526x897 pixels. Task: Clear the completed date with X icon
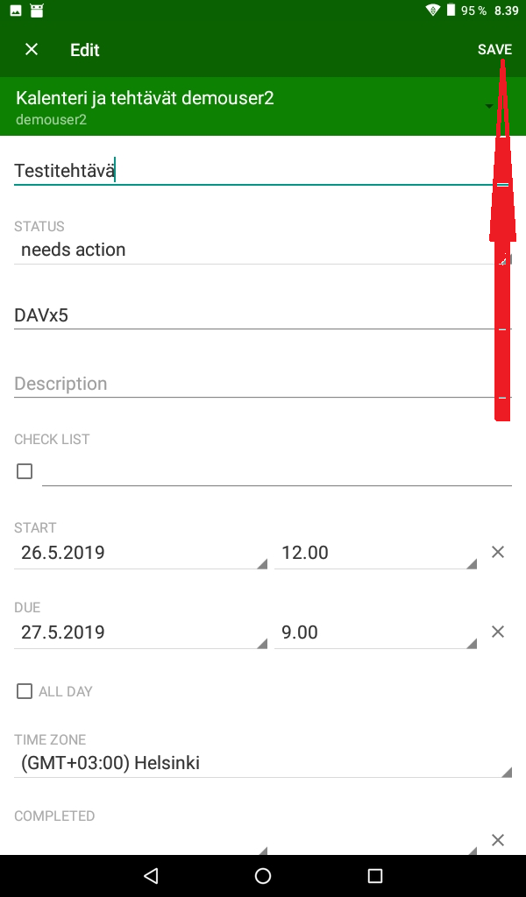pos(498,840)
